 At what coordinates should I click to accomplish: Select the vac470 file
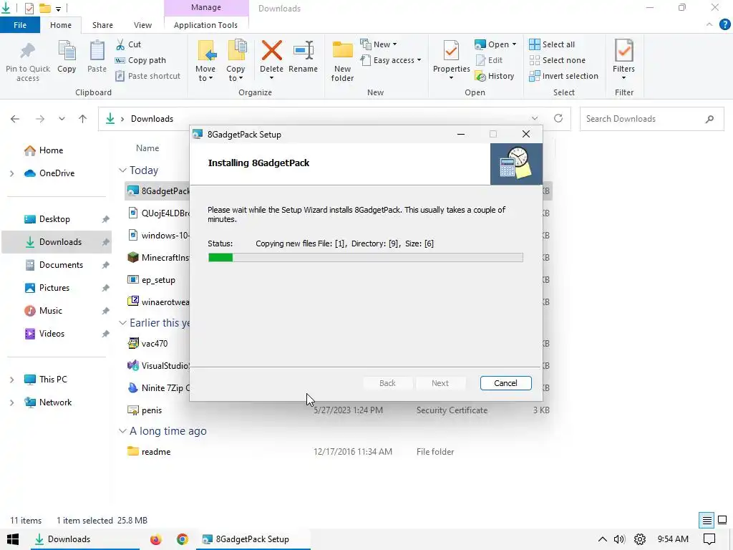(155, 343)
